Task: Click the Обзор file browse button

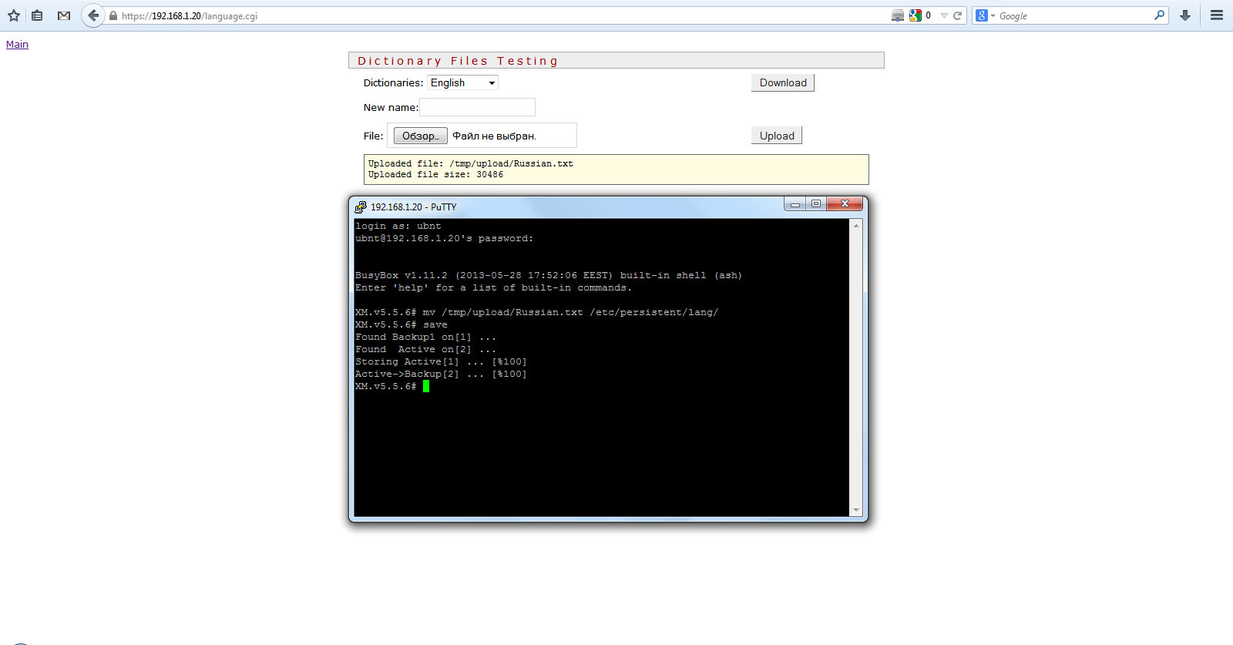Action: 420,136
